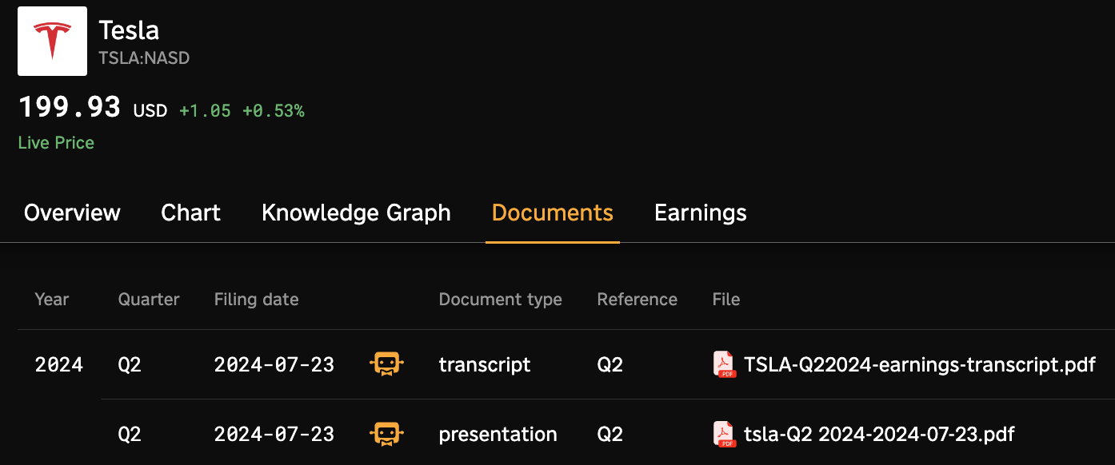Select the Documents tab

click(553, 213)
